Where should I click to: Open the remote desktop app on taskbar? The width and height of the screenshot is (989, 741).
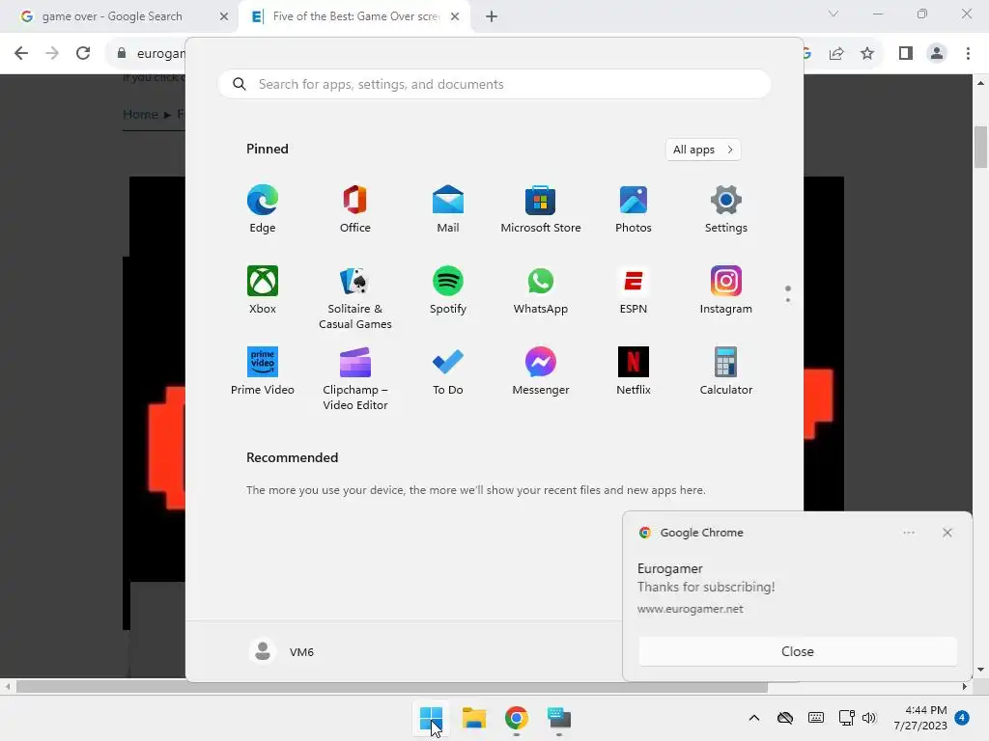[559, 718]
